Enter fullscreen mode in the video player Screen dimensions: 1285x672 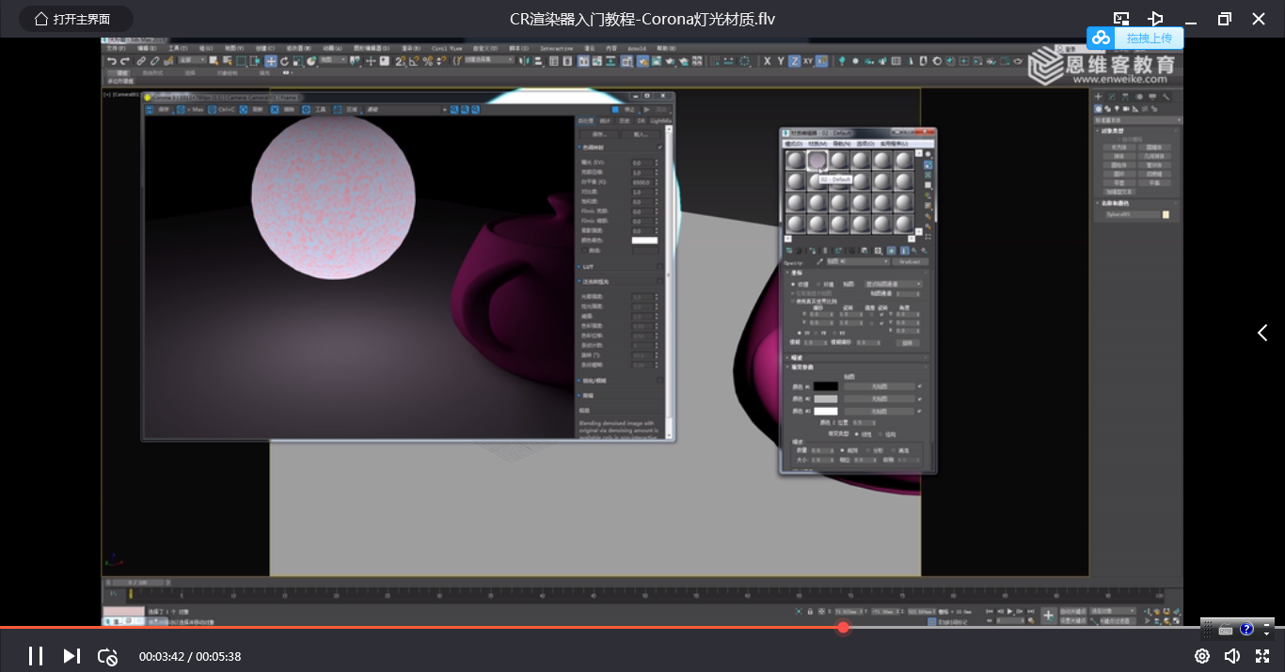coord(1263,656)
